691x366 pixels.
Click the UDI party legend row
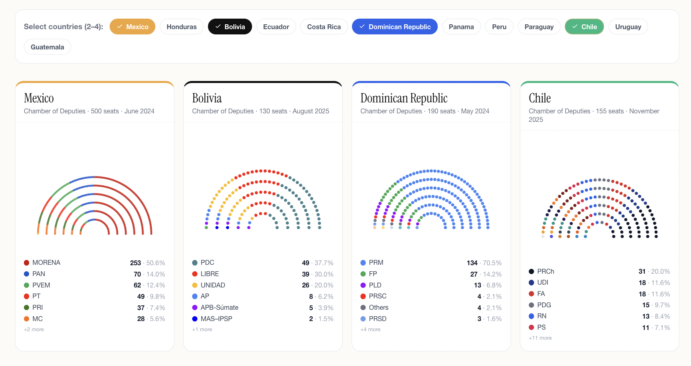600,283
